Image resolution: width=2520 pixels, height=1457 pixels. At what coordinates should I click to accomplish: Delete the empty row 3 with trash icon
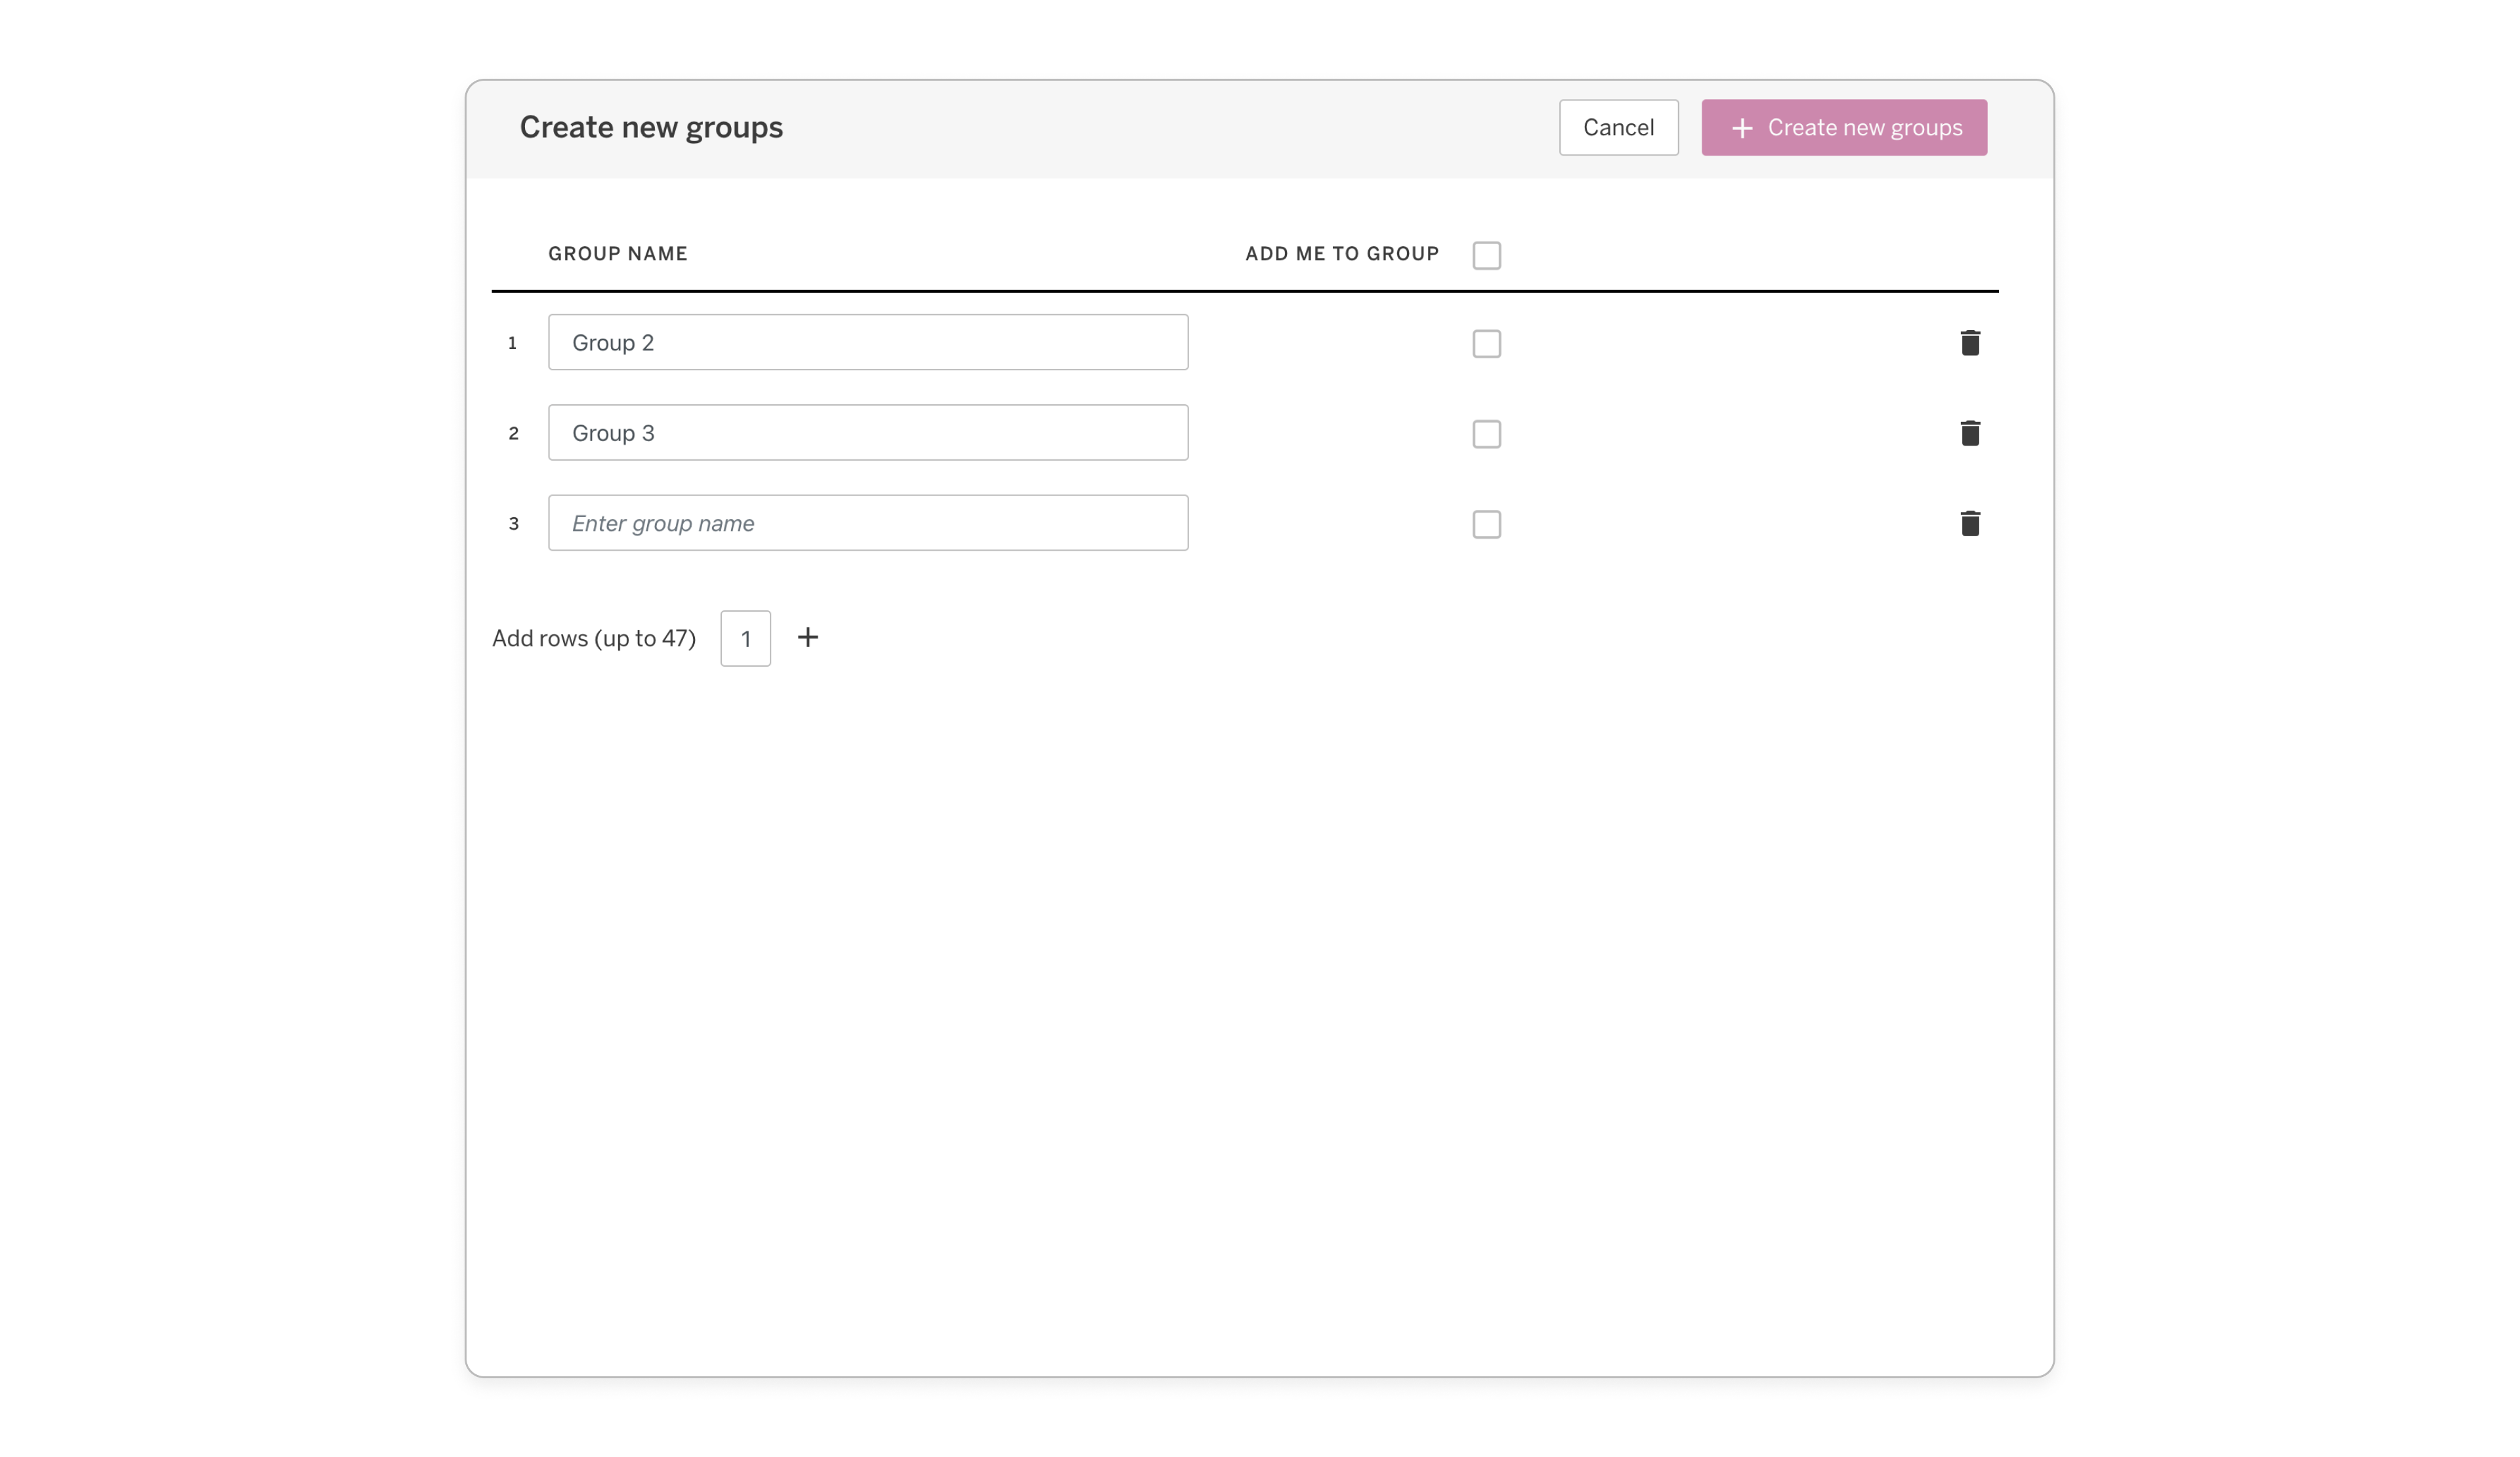click(x=1970, y=523)
